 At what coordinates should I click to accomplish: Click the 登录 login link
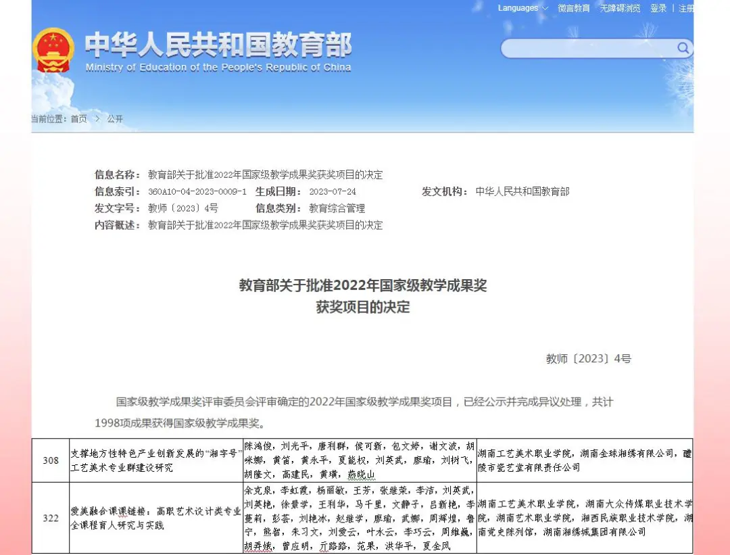pyautogui.click(x=658, y=8)
